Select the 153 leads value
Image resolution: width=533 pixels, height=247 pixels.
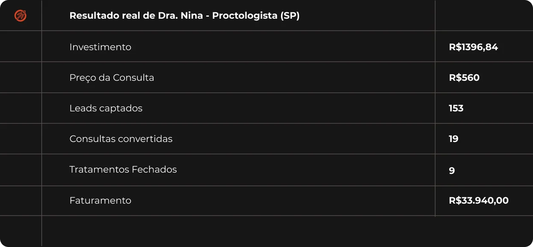tap(456, 108)
